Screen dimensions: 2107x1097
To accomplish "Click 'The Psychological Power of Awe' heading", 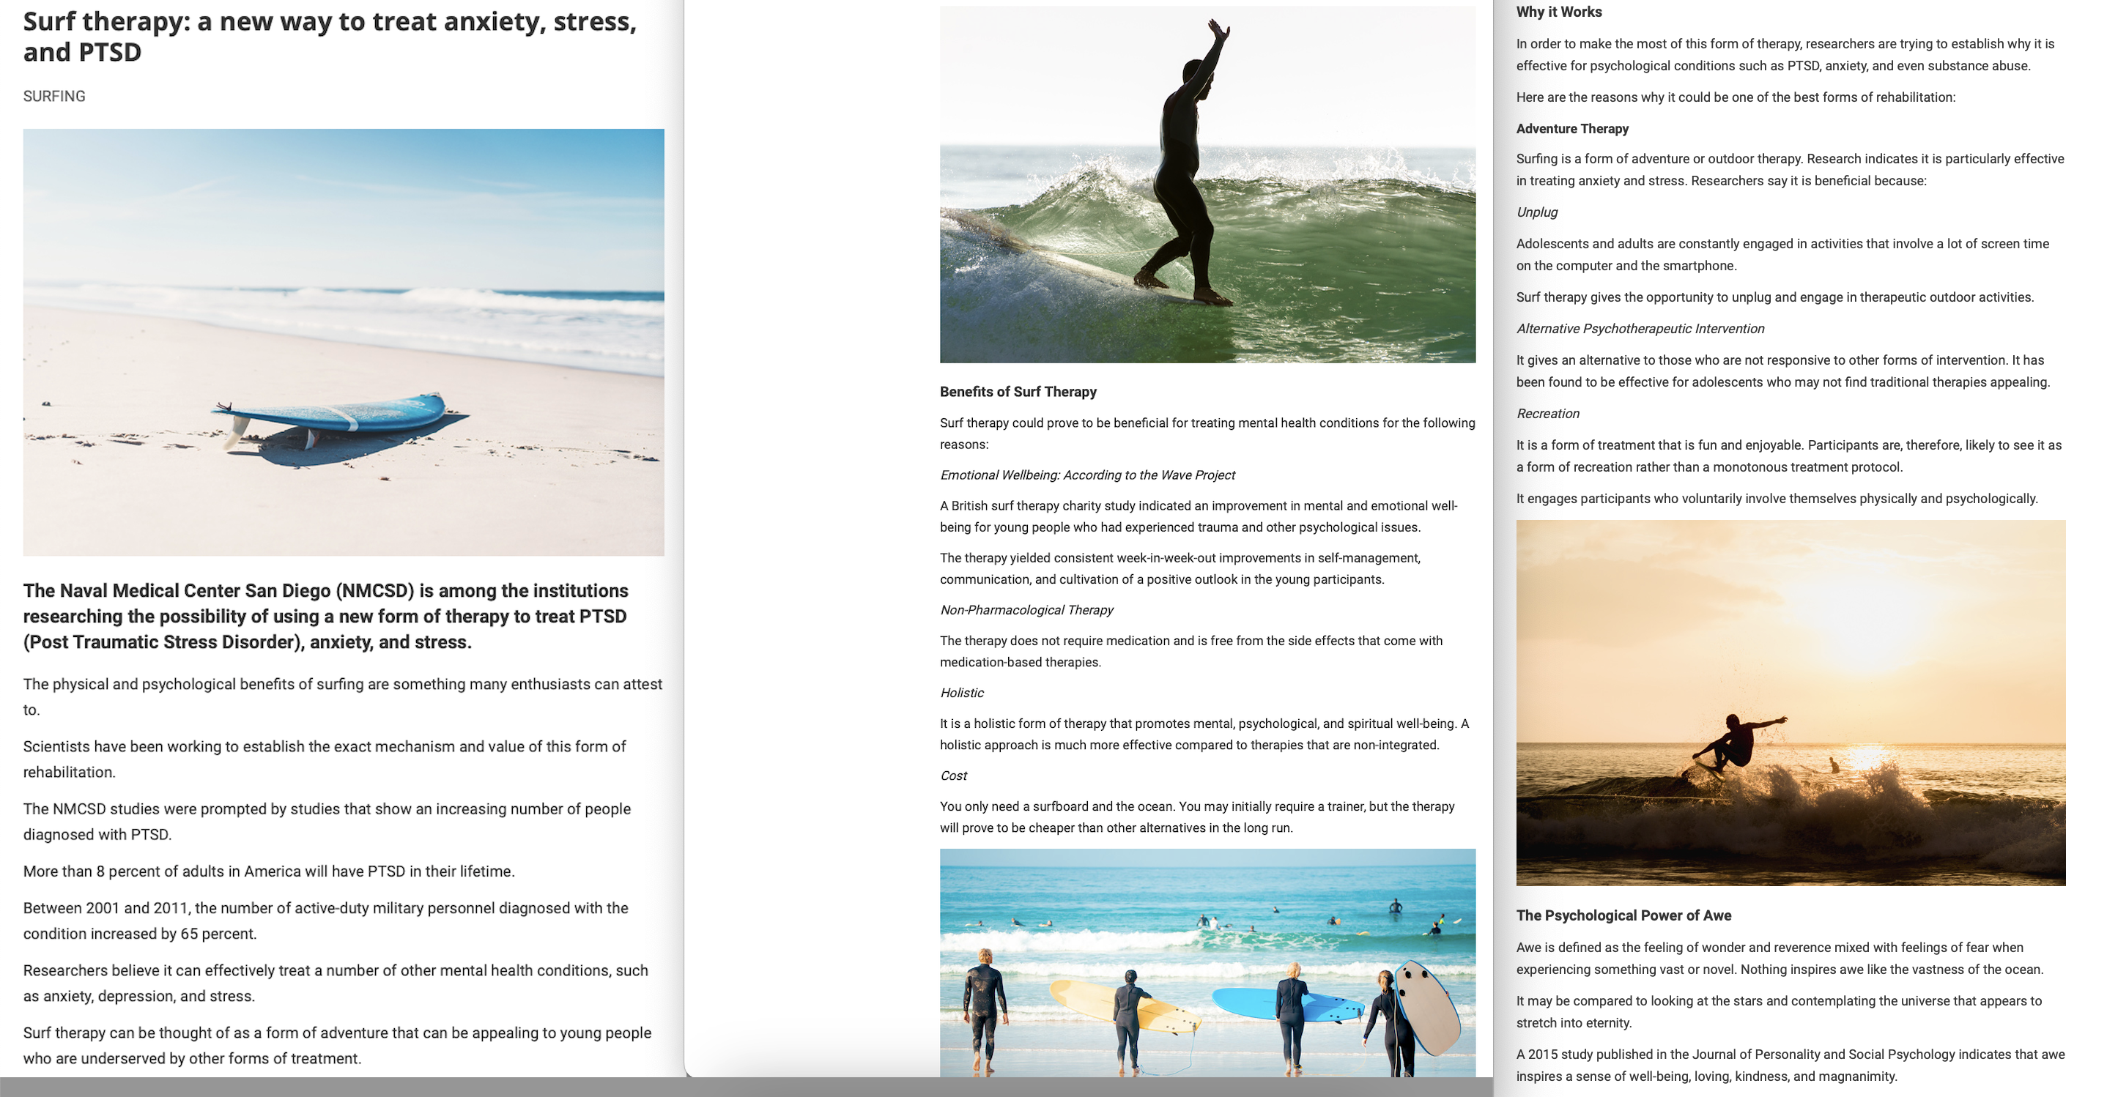I will [x=1623, y=915].
